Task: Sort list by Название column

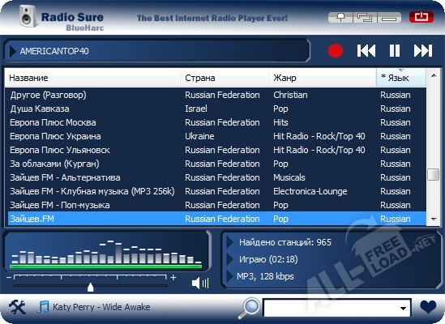Action: coord(92,78)
